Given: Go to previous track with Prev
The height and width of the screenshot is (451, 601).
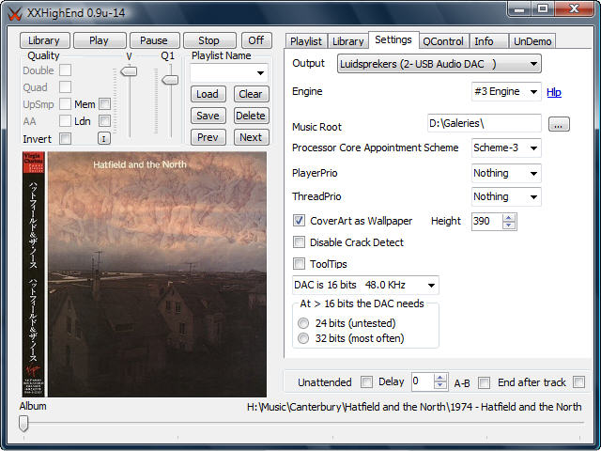Looking at the screenshot, I should tap(208, 137).
